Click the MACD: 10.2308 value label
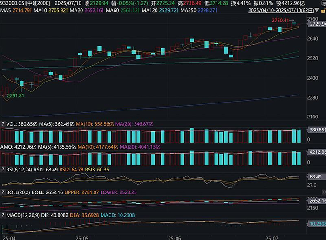The width and height of the screenshot is (326, 240). (x=118, y=215)
